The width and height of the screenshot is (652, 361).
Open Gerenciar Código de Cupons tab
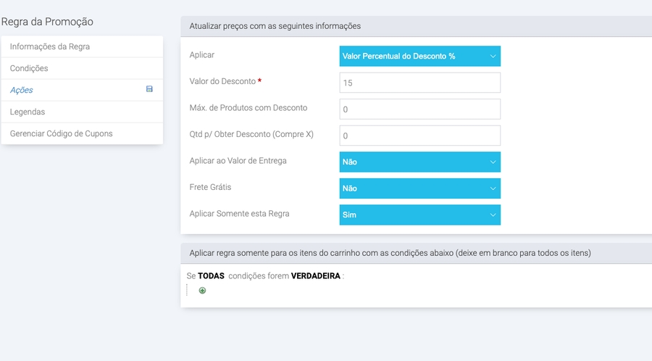[61, 133]
